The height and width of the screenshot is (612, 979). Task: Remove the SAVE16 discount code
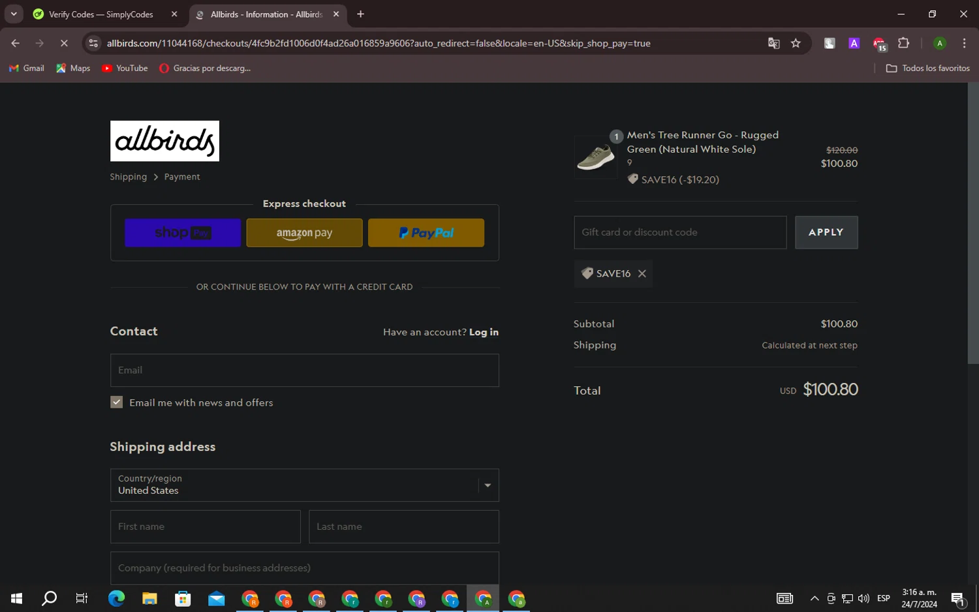[x=642, y=274]
